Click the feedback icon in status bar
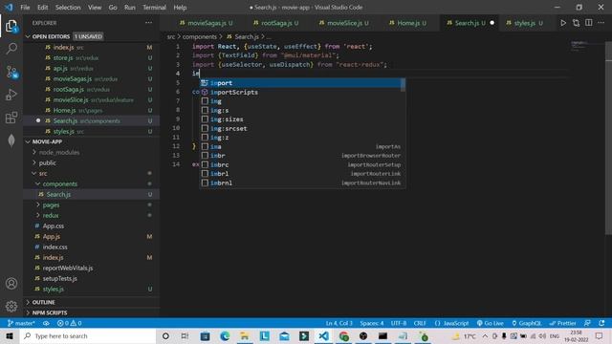 coord(587,323)
